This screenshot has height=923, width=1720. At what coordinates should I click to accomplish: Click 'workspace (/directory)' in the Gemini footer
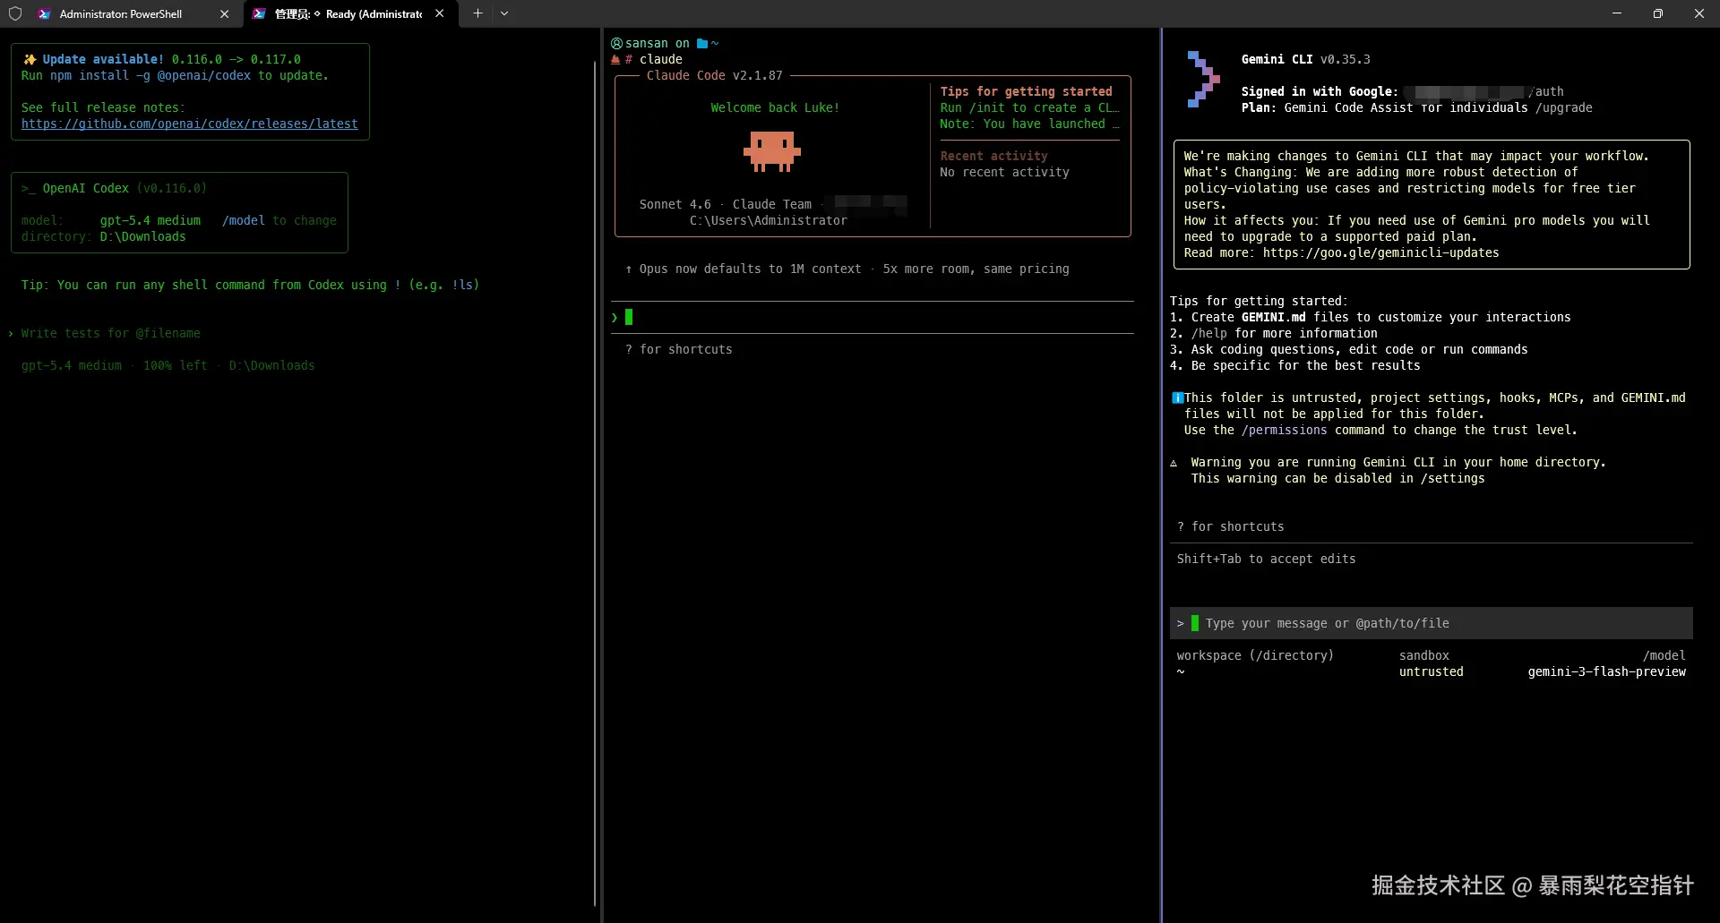(x=1256, y=655)
